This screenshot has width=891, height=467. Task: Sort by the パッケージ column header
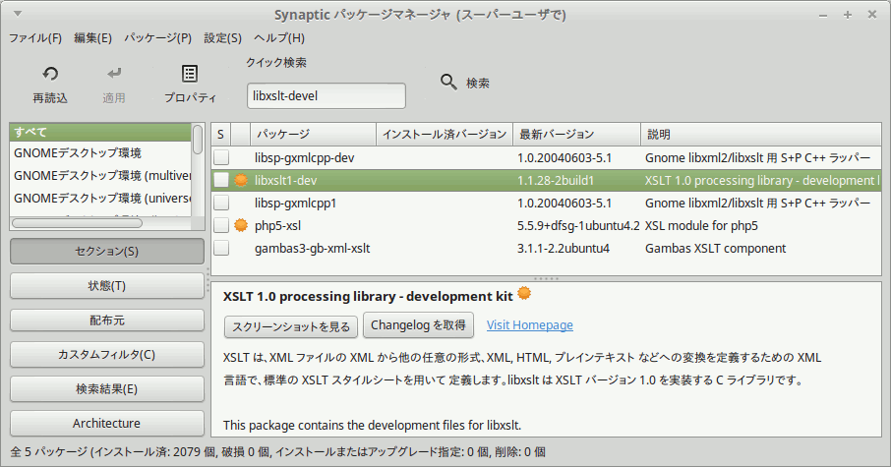313,134
